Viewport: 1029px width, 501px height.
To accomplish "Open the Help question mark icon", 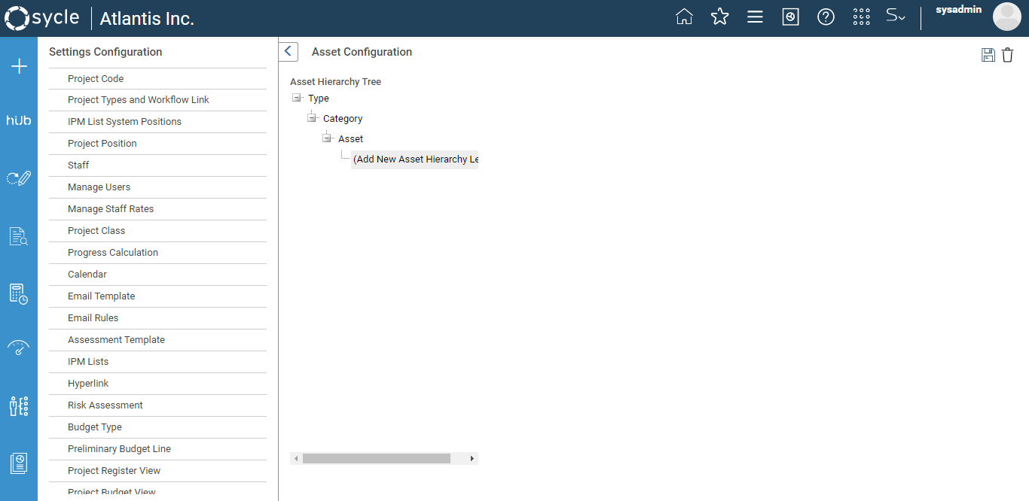I will point(826,17).
